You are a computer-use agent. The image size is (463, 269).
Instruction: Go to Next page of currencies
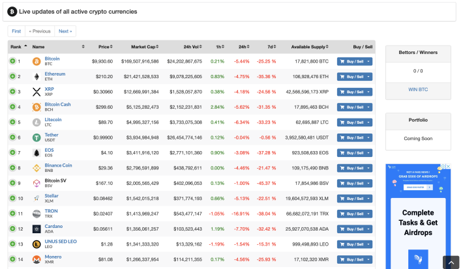click(x=65, y=31)
